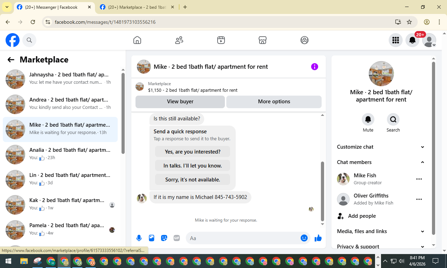Viewport: 447px width, 268px height.
Task: Choose a GIF icon in composer
Action: coord(177,238)
